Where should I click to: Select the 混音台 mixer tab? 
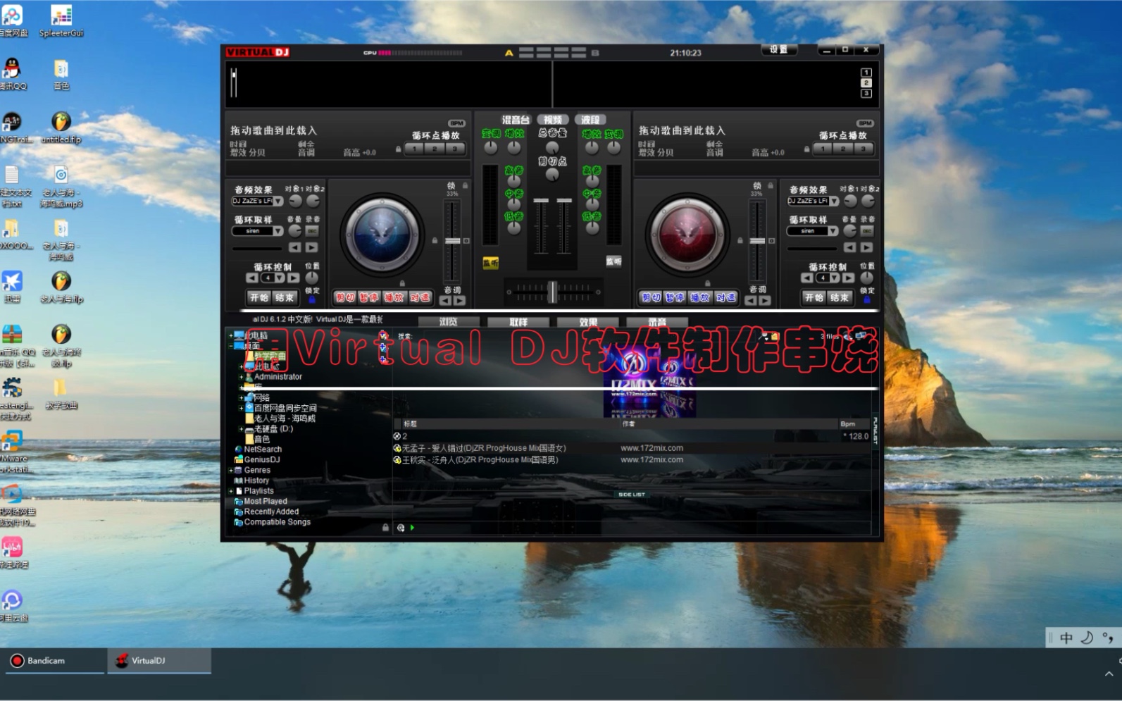tap(516, 120)
